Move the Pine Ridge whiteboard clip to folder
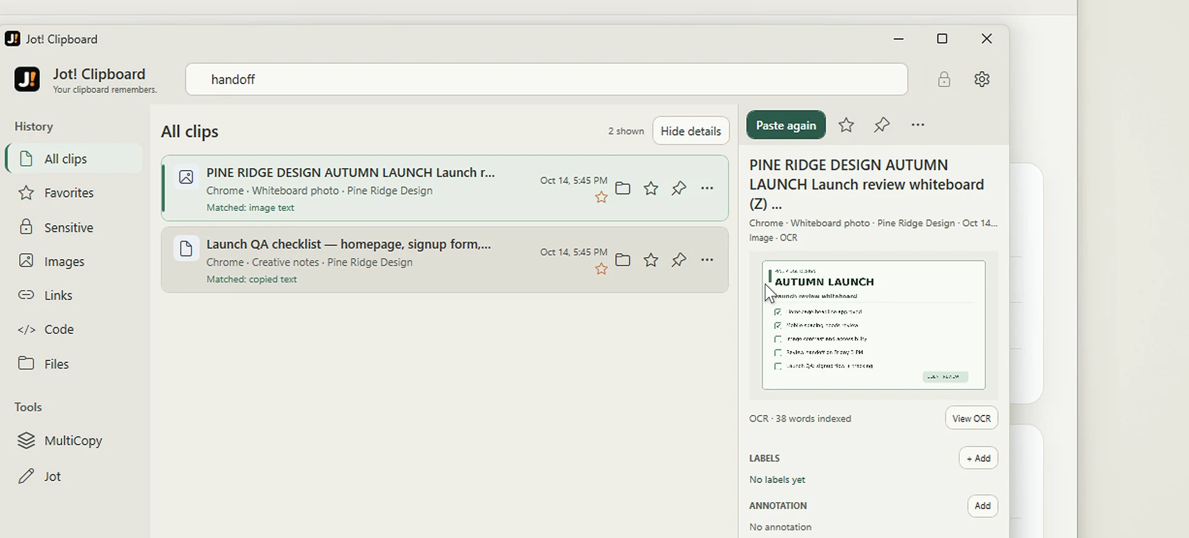Viewport: 1189px width, 538px height. (623, 188)
